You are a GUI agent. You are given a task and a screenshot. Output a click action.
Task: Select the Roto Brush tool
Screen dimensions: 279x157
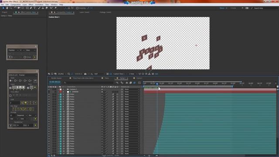tap(51, 8)
